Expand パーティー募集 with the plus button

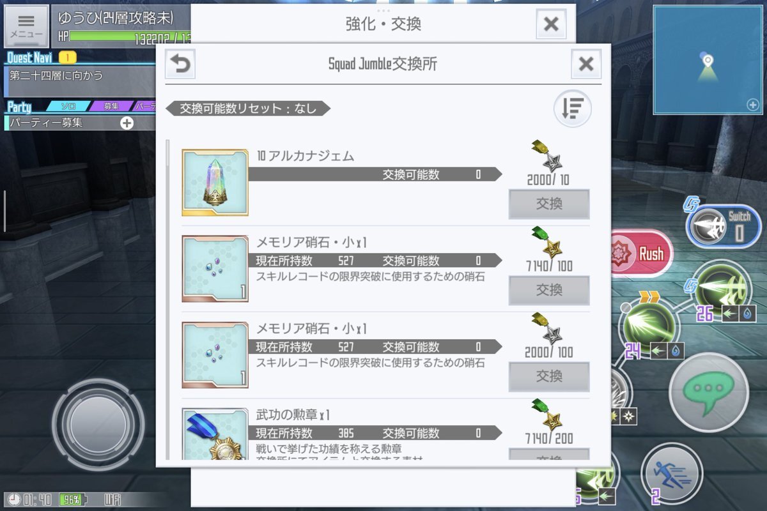[x=127, y=123]
